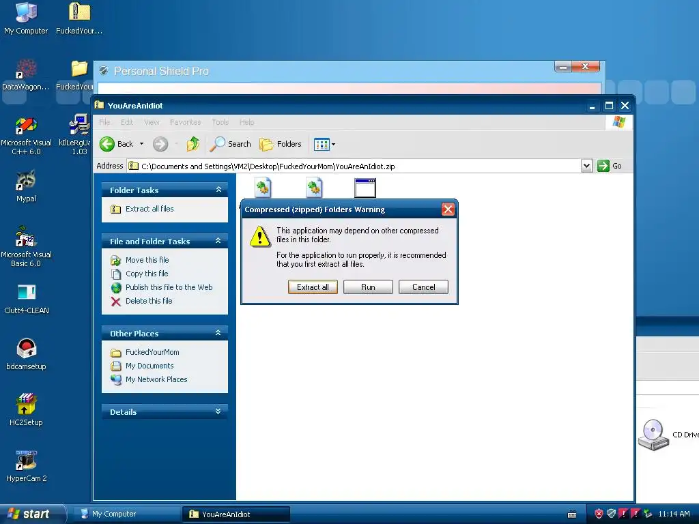The height and width of the screenshot is (524, 699).
Task: Select Clutt4-CLEAN desktop icon
Action: [x=27, y=299]
